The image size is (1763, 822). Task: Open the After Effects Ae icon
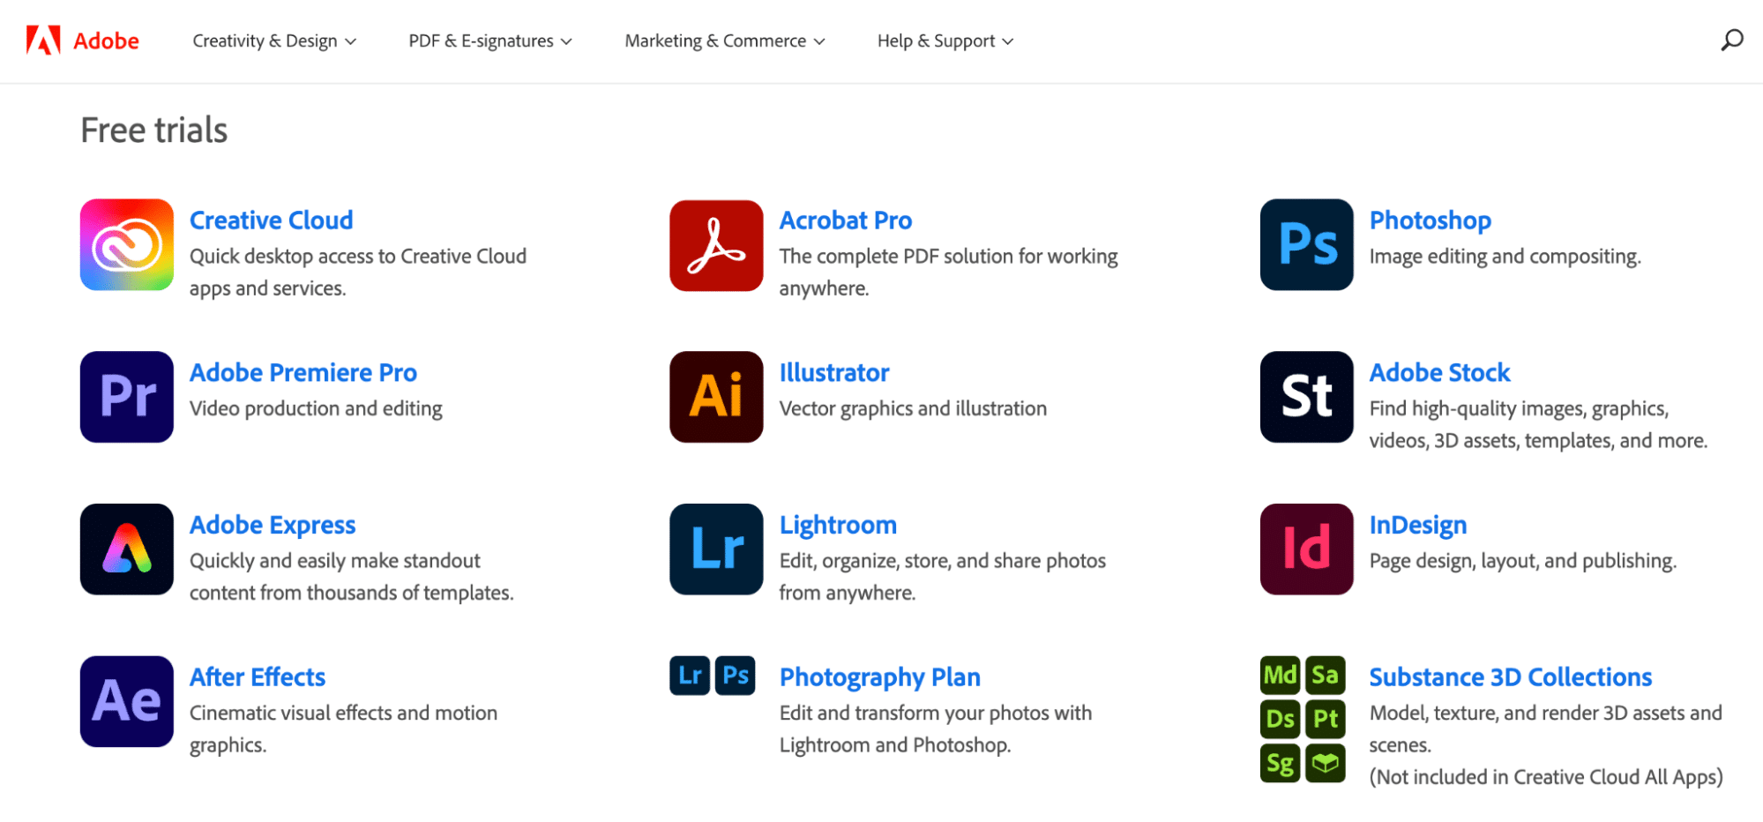(x=126, y=701)
